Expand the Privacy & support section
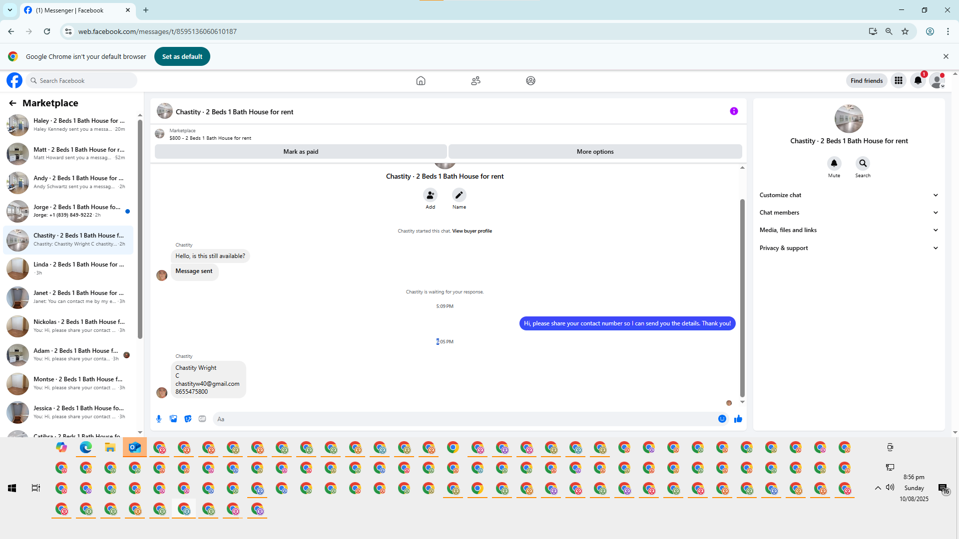Image resolution: width=959 pixels, height=539 pixels. 849,248
